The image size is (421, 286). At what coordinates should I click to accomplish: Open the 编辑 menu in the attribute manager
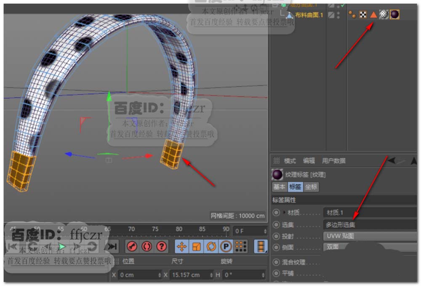pyautogui.click(x=309, y=160)
